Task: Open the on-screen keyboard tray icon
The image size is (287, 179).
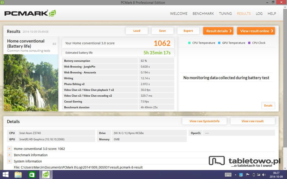Action: click(x=228, y=175)
